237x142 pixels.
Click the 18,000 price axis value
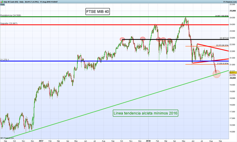tap(232, 105)
